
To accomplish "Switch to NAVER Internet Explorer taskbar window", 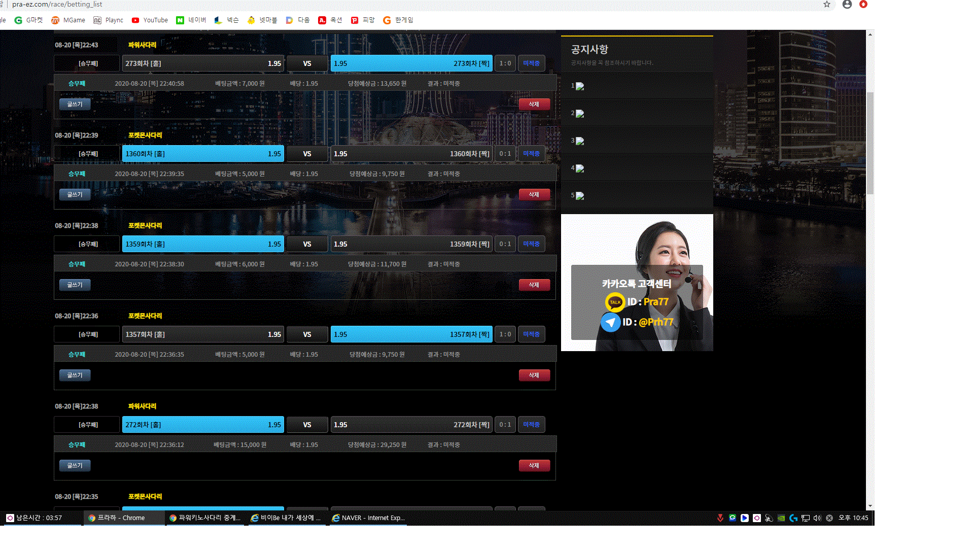I will click(368, 518).
